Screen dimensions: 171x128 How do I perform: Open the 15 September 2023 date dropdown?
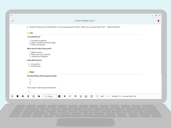[85, 21]
